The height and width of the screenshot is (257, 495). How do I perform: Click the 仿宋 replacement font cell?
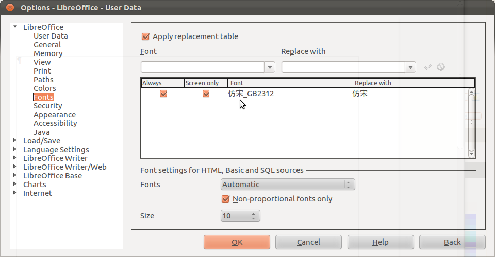coord(360,94)
